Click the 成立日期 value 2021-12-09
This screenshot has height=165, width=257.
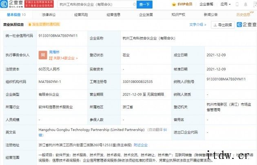(x=216, y=55)
